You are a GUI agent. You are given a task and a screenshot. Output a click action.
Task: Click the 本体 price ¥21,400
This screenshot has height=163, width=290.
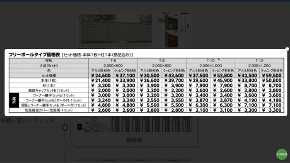pos(101,80)
